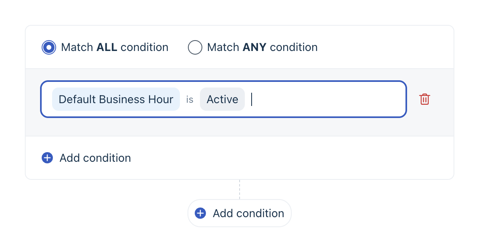Select the Match ANY condition radio button
This screenshot has height=232, width=480.
pyautogui.click(x=195, y=47)
